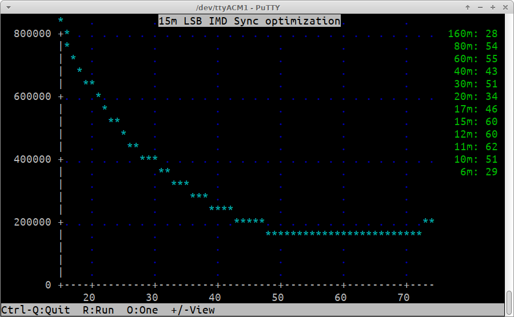This screenshot has height=317, width=514.
Task: Click the R:Run command in status bar
Action: pyautogui.click(x=98, y=310)
